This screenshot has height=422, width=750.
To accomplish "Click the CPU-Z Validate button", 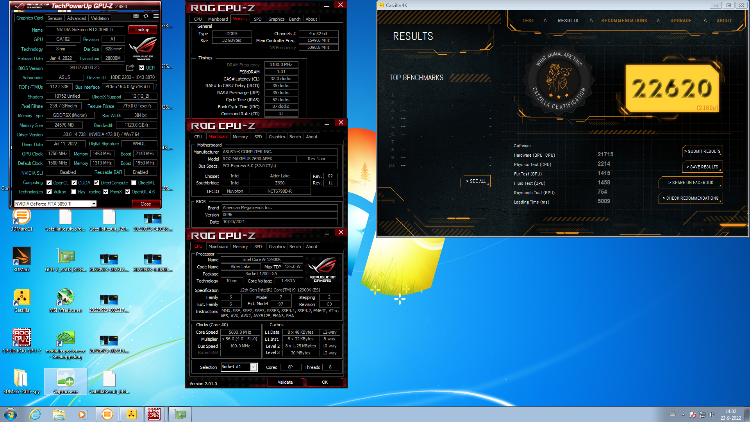I will pos(285,382).
